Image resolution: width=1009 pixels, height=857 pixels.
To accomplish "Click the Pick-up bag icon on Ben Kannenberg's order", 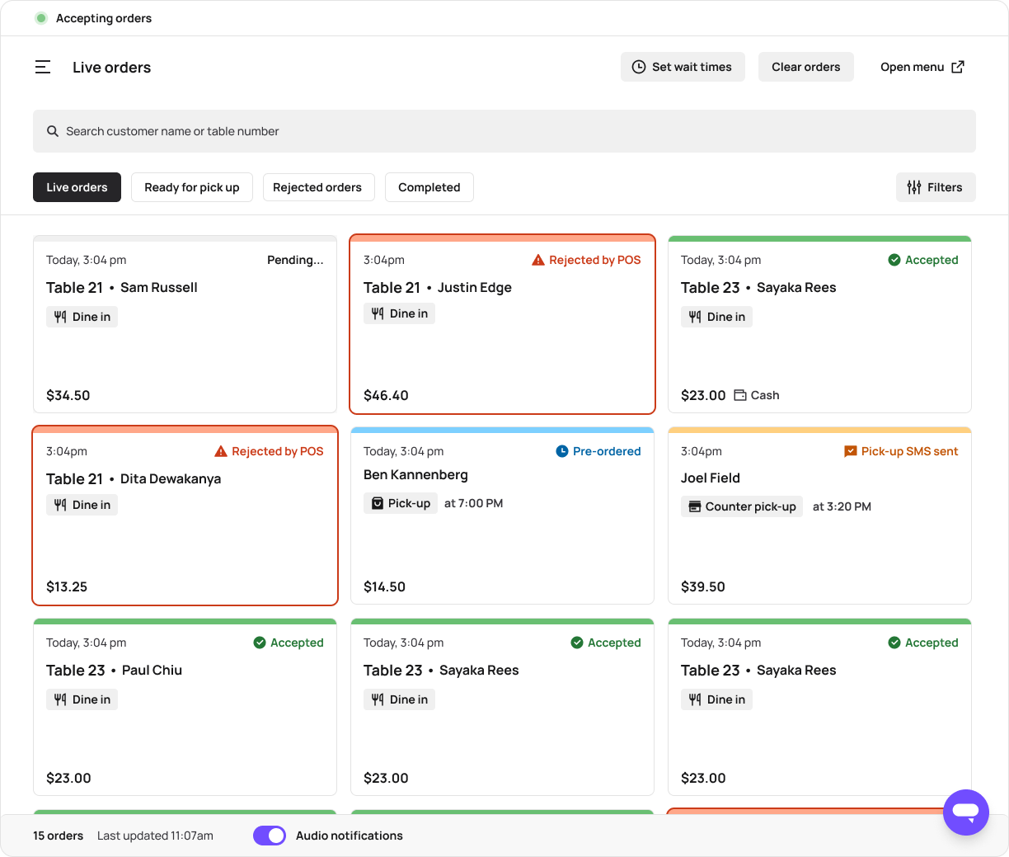I will pyautogui.click(x=378, y=503).
